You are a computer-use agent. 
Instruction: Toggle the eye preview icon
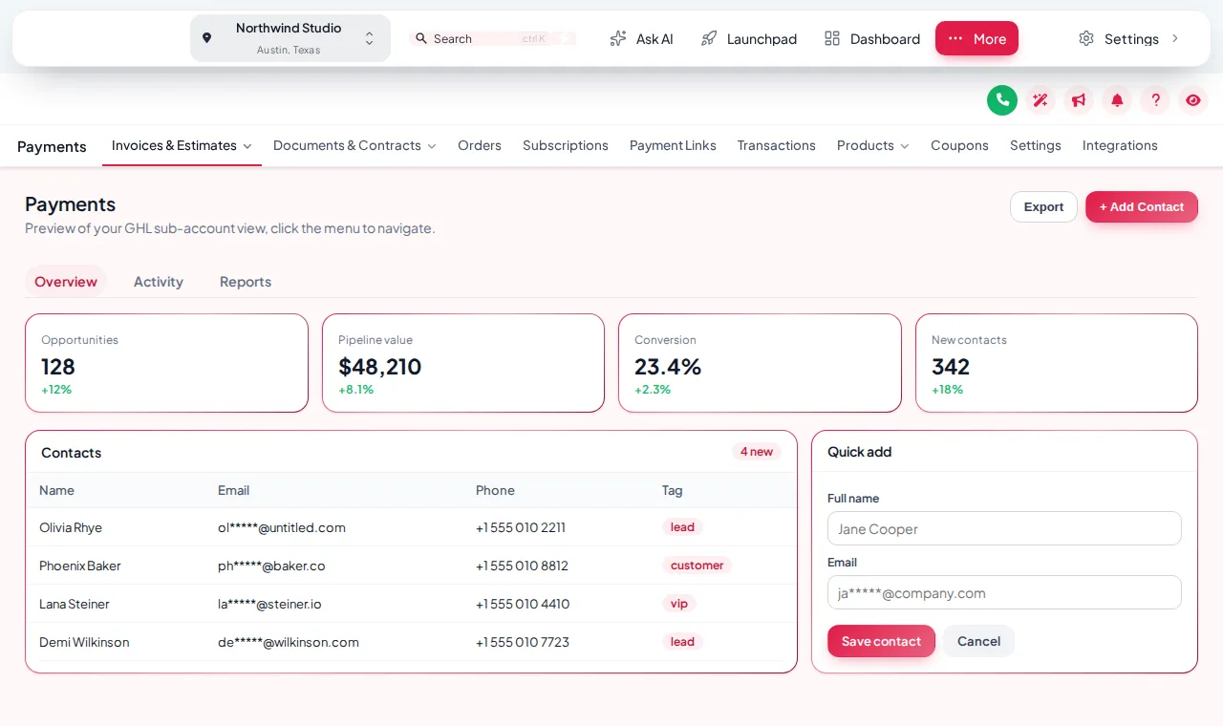(1193, 100)
